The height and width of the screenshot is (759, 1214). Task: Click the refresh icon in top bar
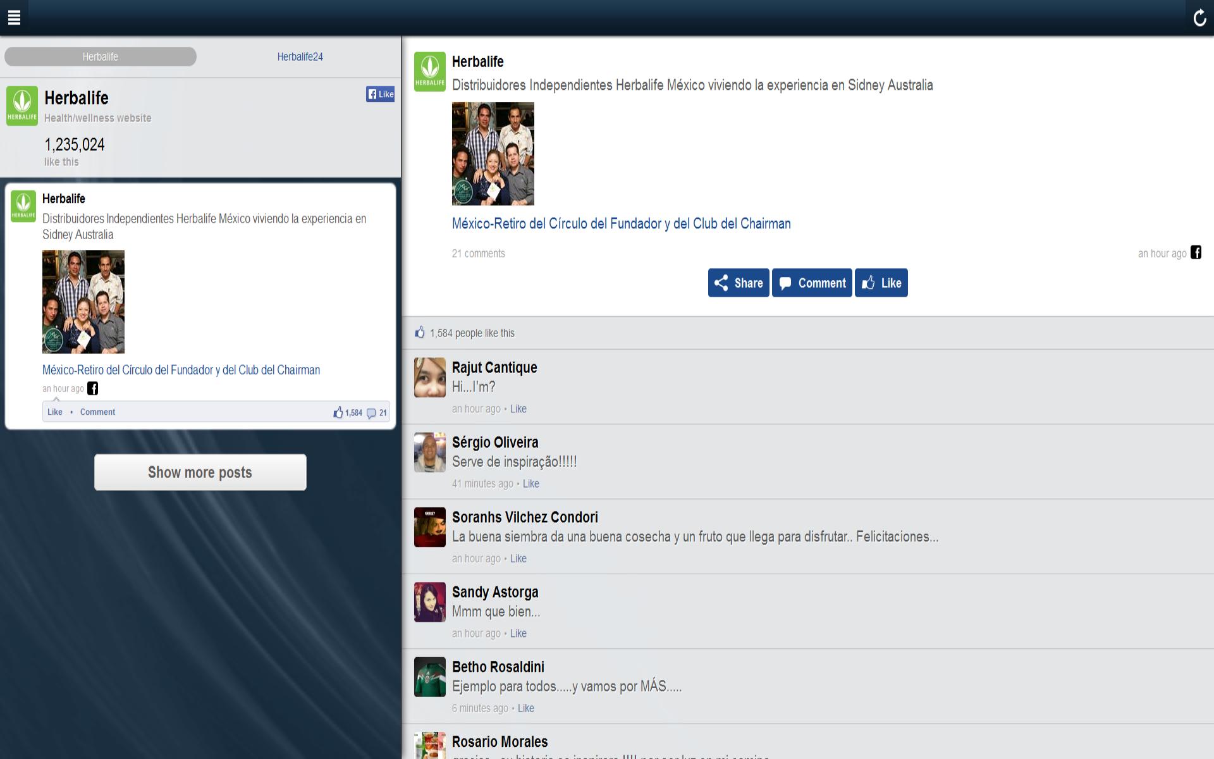(1199, 18)
